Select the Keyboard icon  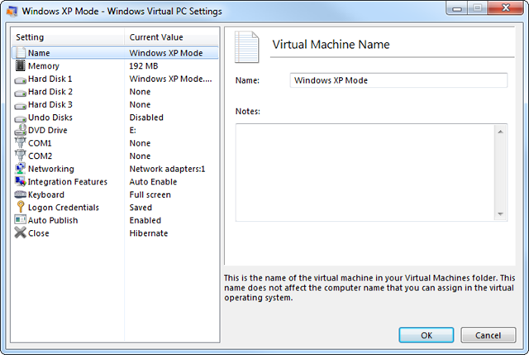coord(21,194)
